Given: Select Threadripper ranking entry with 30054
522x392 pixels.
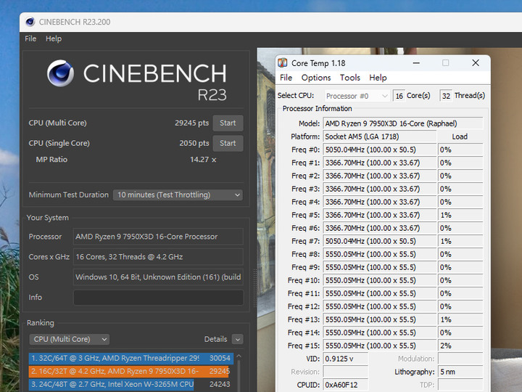Looking at the screenshot, I should tap(130, 359).
